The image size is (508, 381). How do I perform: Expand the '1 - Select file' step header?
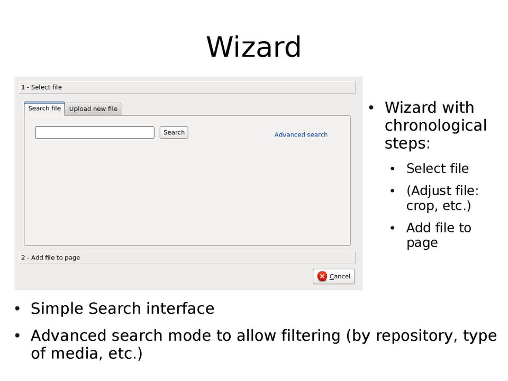[187, 87]
